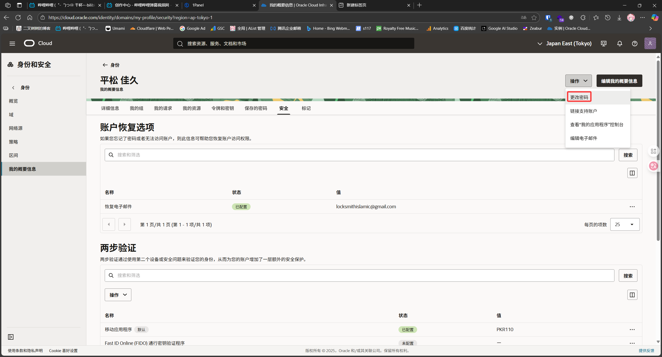Select 更改密码 from the actions menu

pos(579,97)
